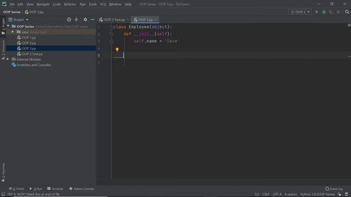
Task: Open the View menu
Action: pos(30,4)
